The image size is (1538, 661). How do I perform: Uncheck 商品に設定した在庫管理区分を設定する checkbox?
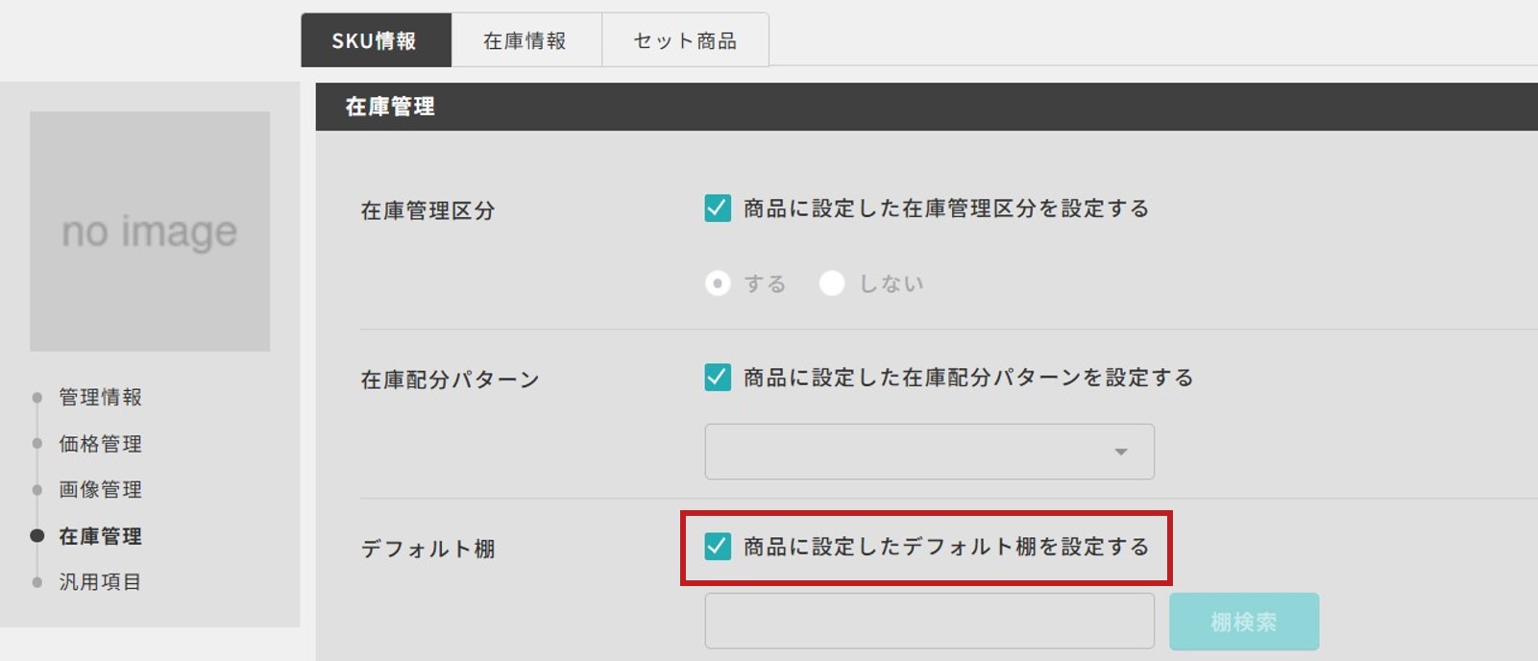coord(718,208)
